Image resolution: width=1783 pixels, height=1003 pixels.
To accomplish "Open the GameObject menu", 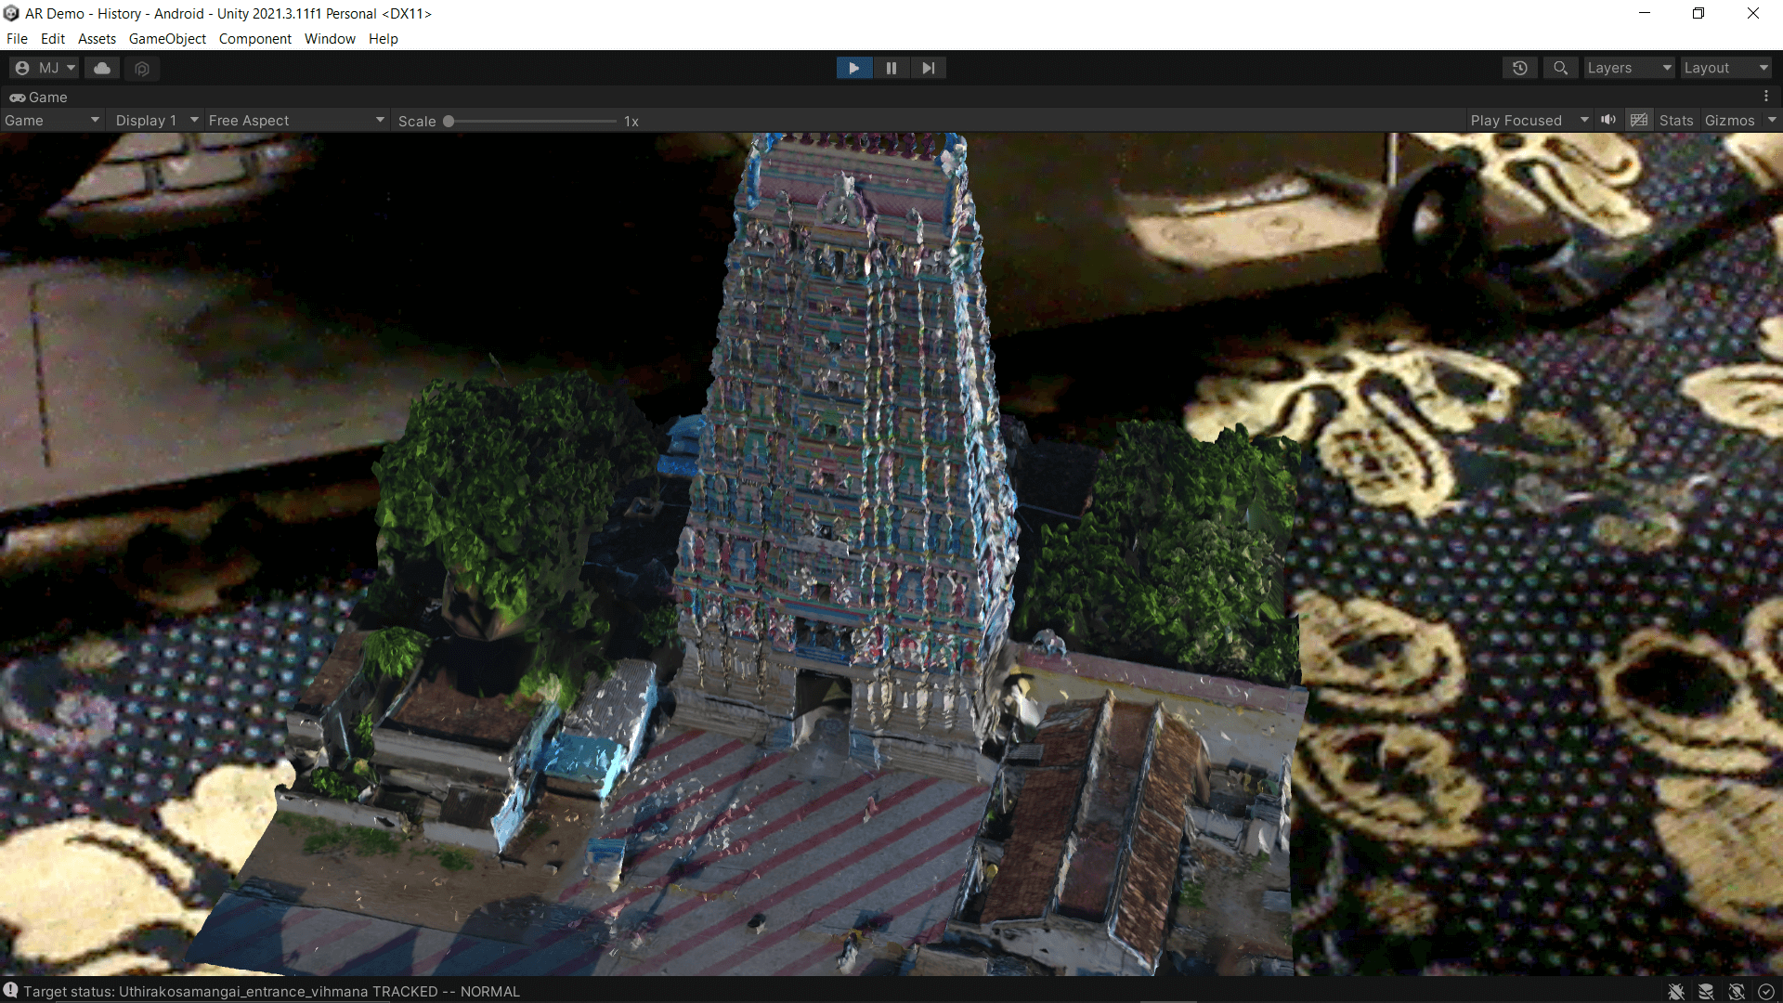I will pyautogui.click(x=167, y=39).
